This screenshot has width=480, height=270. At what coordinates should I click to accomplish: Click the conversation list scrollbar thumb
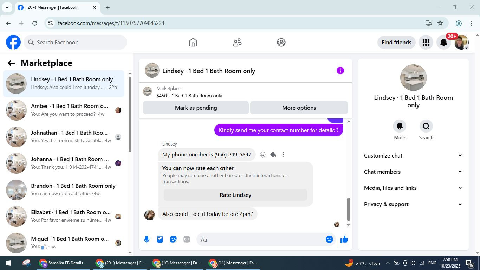(x=130, y=114)
